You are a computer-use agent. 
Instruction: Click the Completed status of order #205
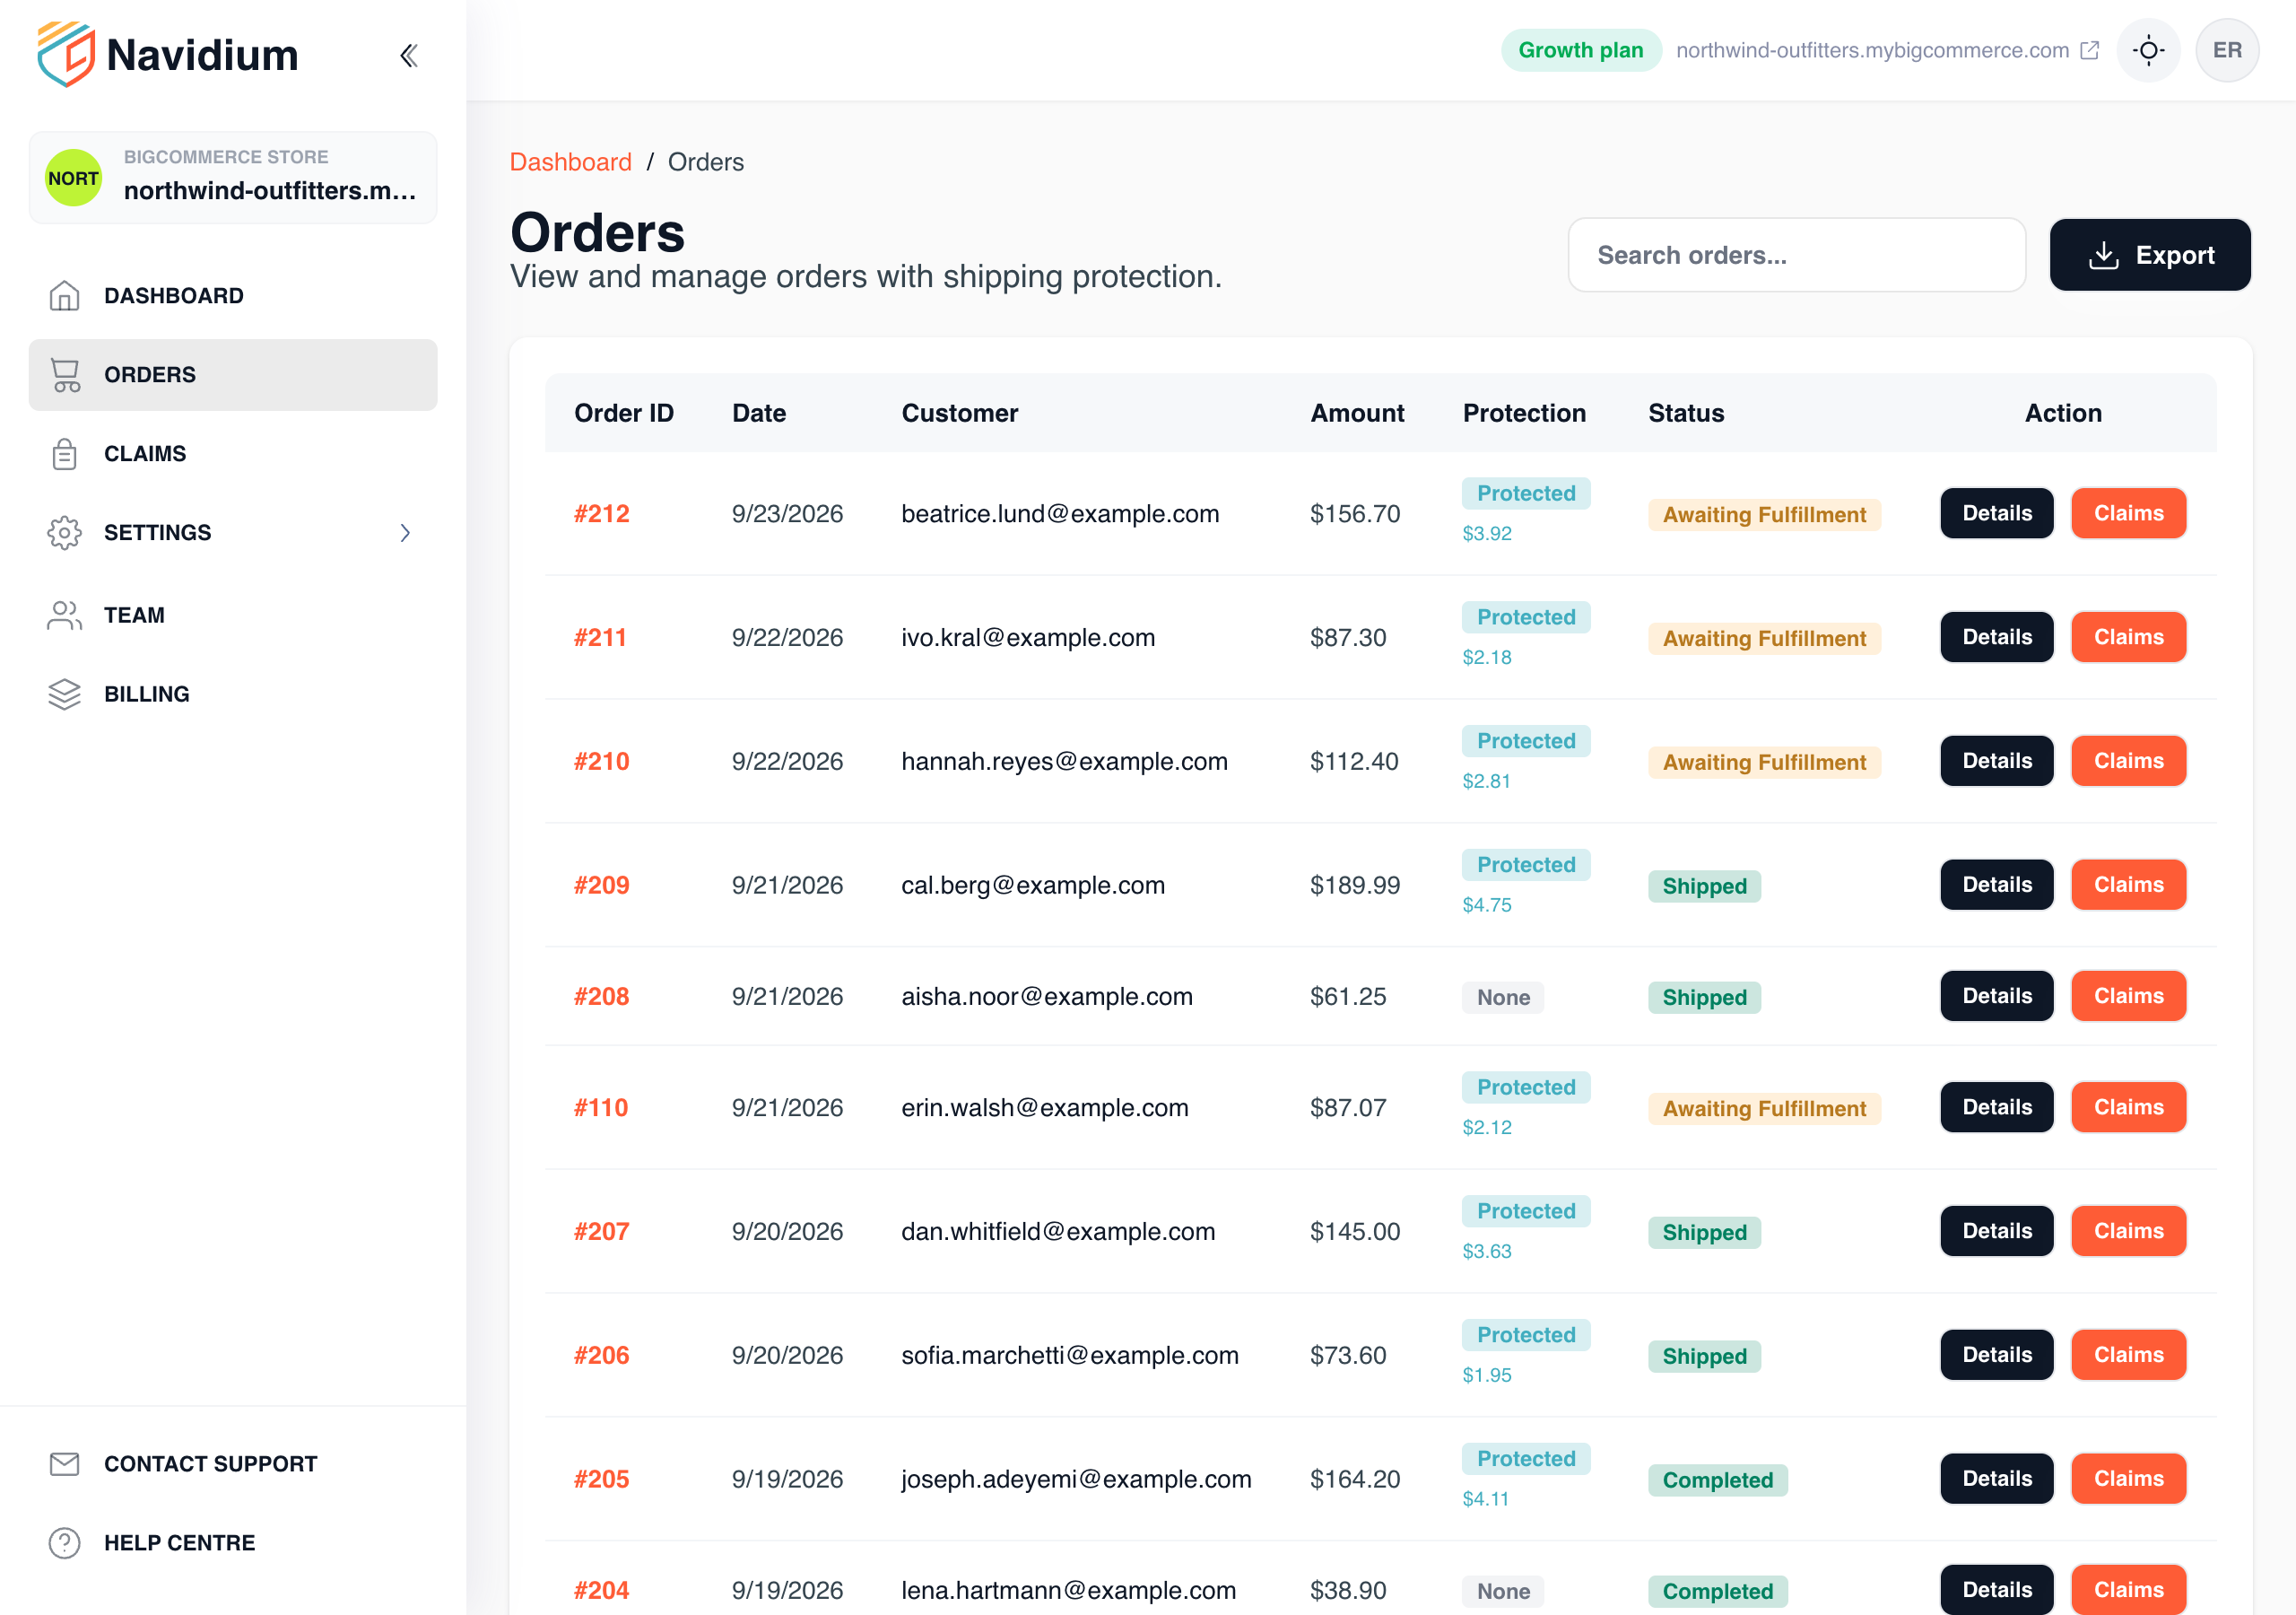1717,1480
